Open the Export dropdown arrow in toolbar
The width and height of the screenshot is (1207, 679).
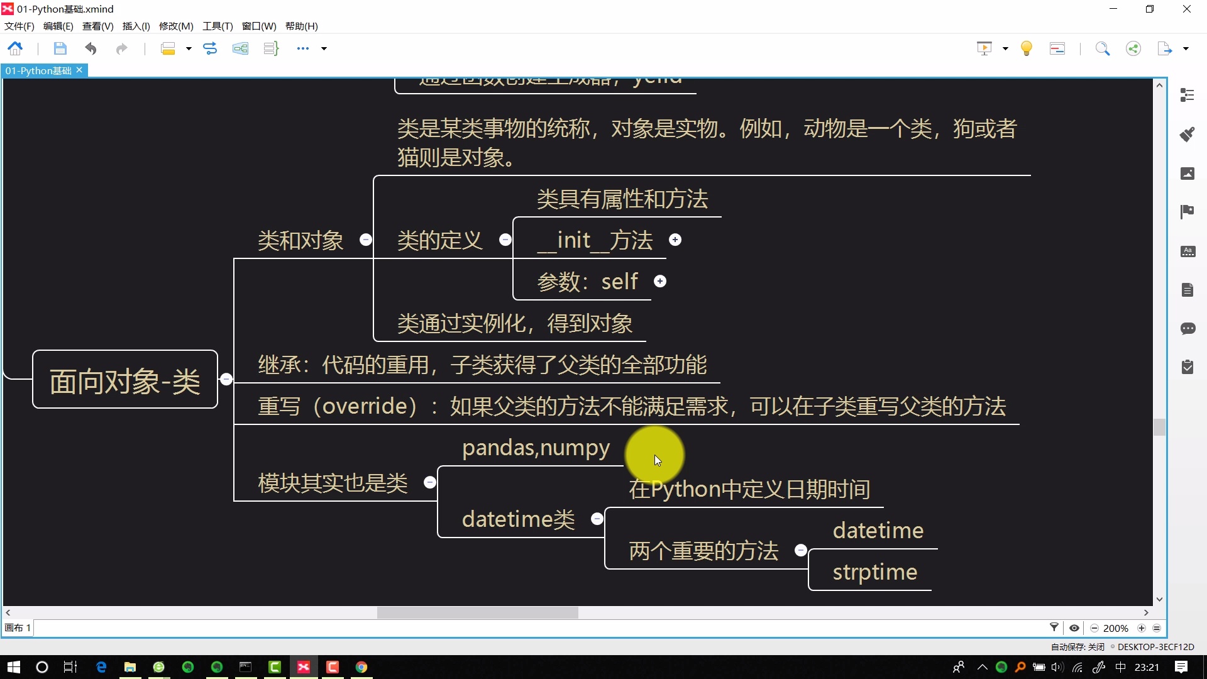[1186, 48]
